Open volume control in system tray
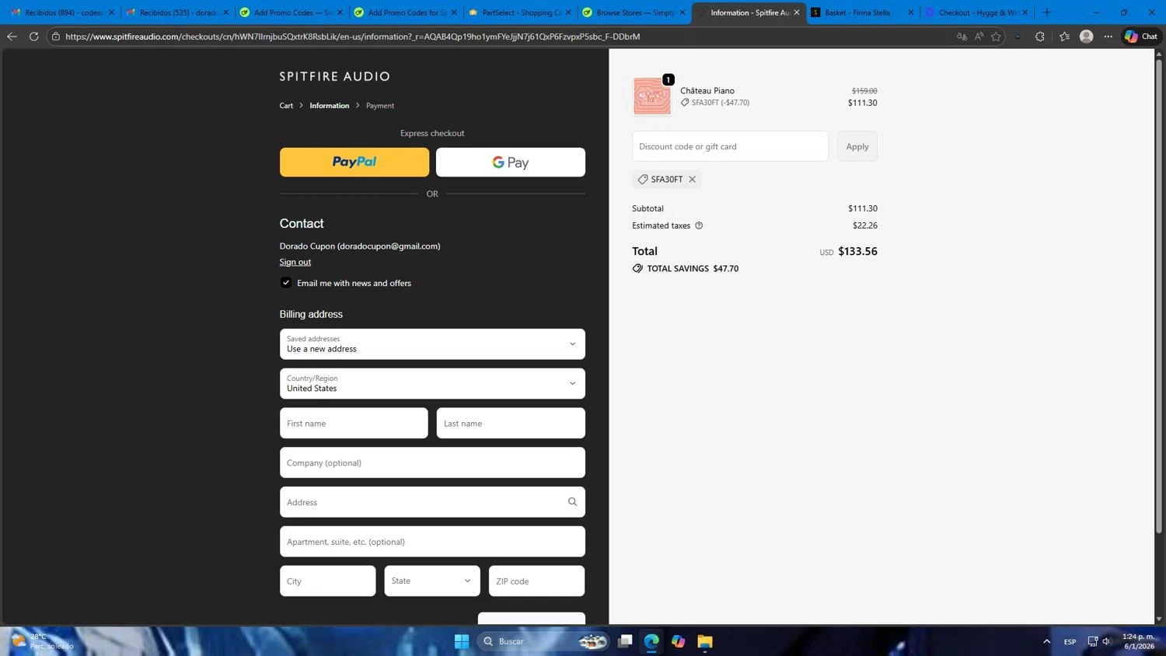Image resolution: width=1166 pixels, height=656 pixels. (1107, 641)
